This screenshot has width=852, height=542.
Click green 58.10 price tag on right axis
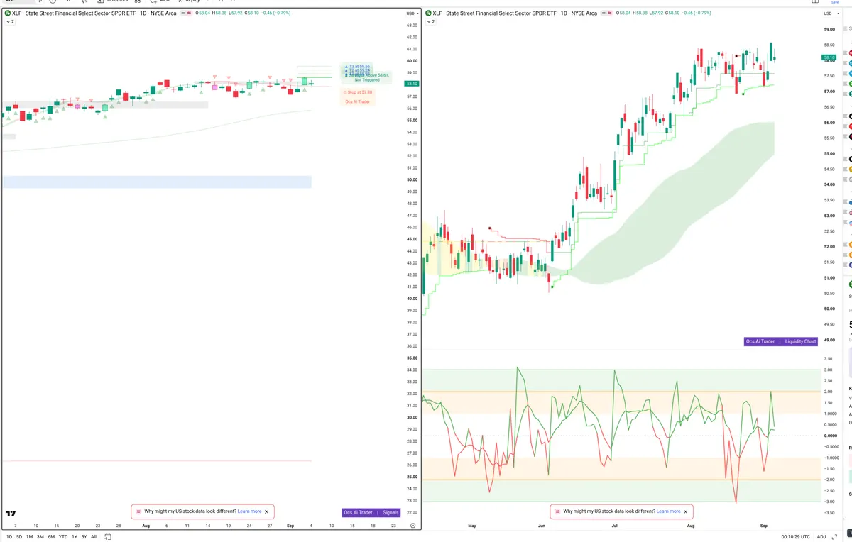[x=829, y=57]
